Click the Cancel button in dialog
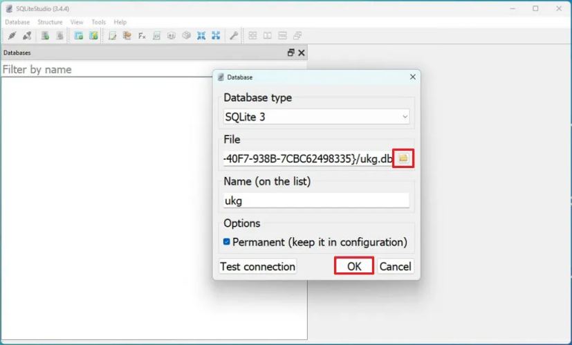The image size is (572, 345). [x=395, y=267]
